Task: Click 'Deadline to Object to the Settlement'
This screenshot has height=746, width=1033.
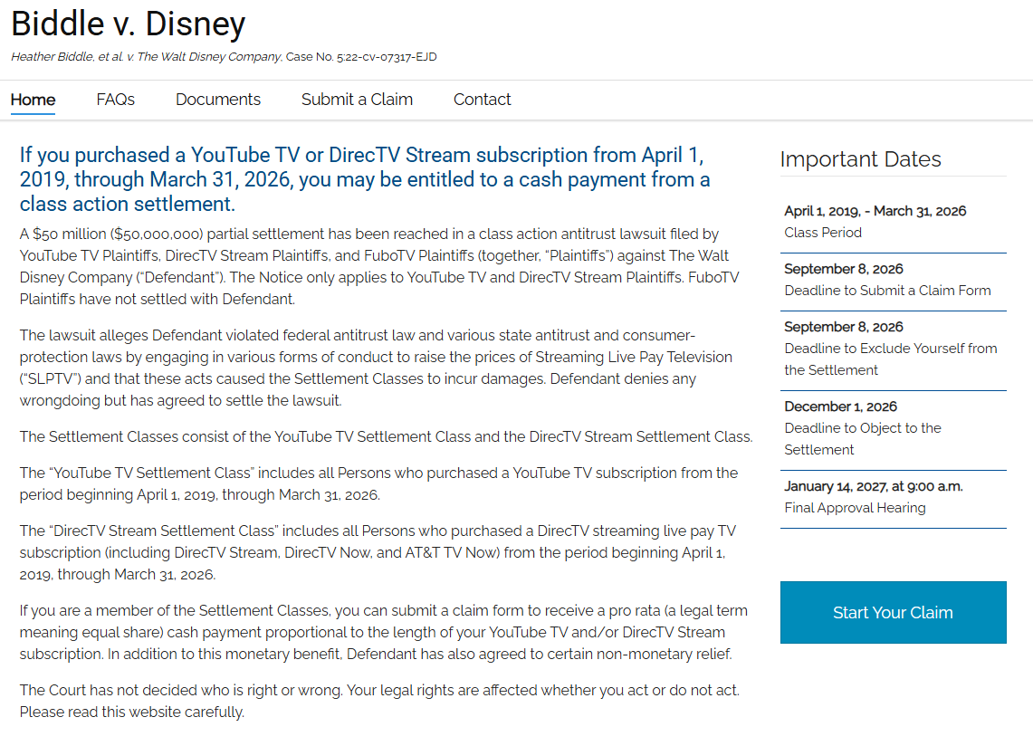Action: tap(863, 439)
